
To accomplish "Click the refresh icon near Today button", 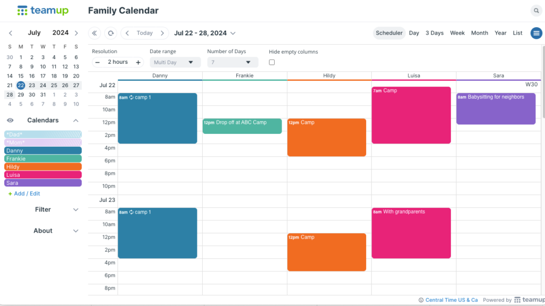I will coord(110,33).
